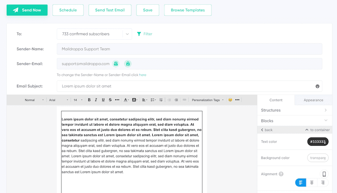
Task: Open emoji picker in the subject field
Action: 317,86
